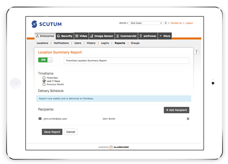Open the help question mark icon
Image resolution: width=228 pixels, height=164 pixels.
pyautogui.click(x=196, y=52)
